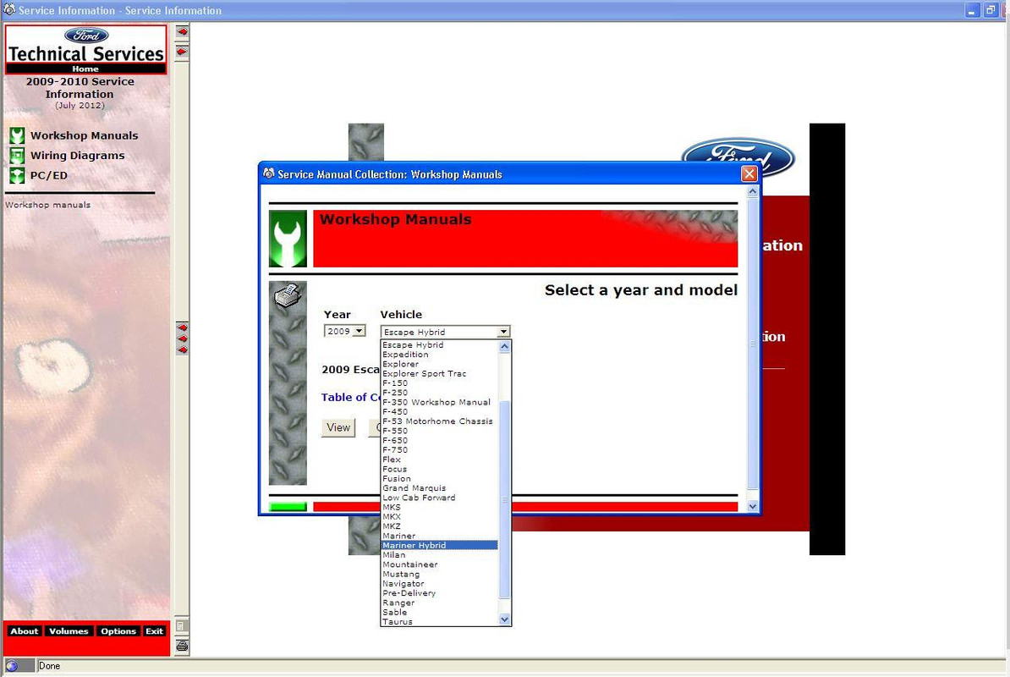Close the Service Manual Collection dialog

pyautogui.click(x=749, y=174)
